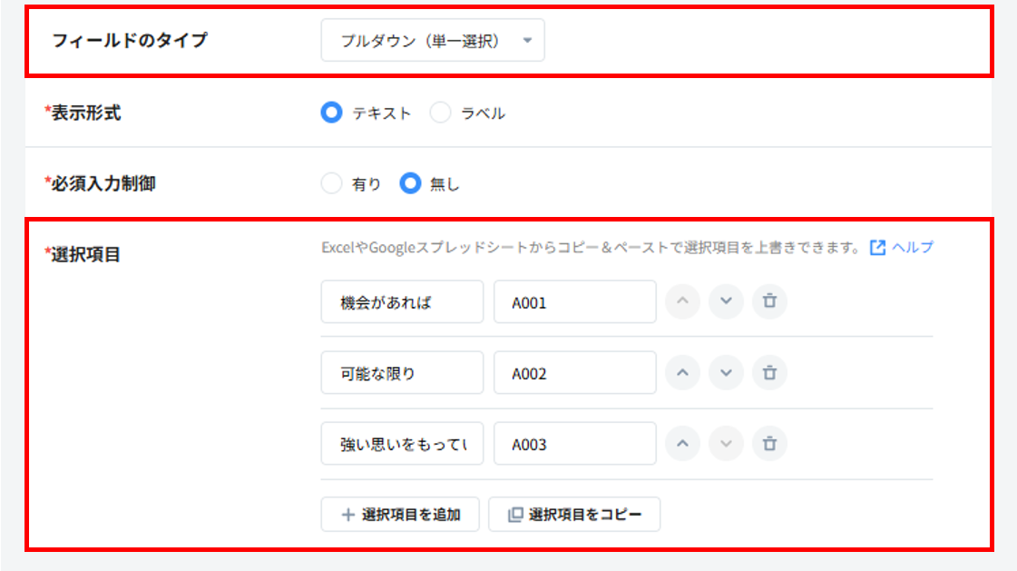The height and width of the screenshot is (571, 1017).
Task: Edit the 強い思いをもって text field
Action: [x=402, y=444]
